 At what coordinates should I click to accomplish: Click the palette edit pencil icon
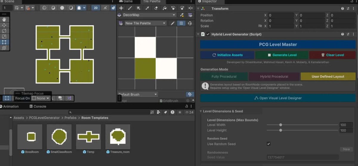(172, 23)
